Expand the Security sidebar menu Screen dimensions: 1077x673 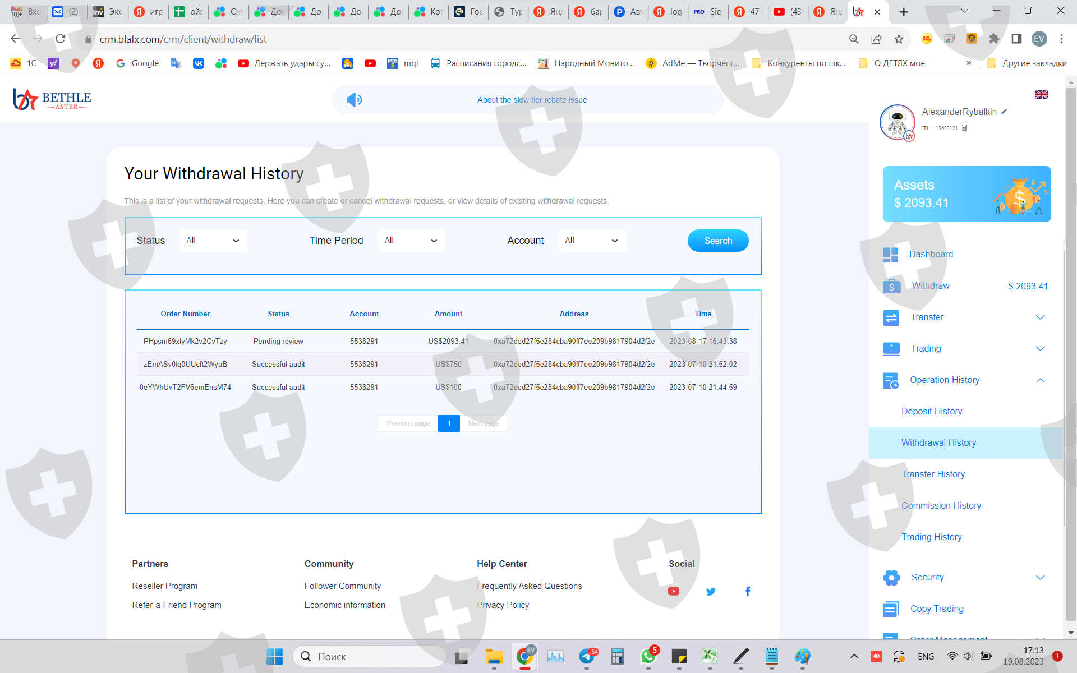tap(1040, 578)
